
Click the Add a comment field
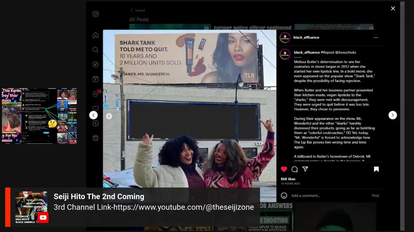pos(329,196)
